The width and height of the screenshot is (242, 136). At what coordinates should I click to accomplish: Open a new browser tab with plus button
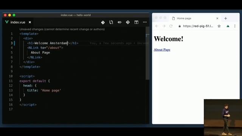[x=226, y=19]
